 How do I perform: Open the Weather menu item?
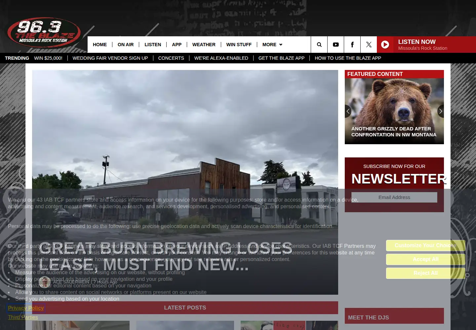[x=204, y=45]
